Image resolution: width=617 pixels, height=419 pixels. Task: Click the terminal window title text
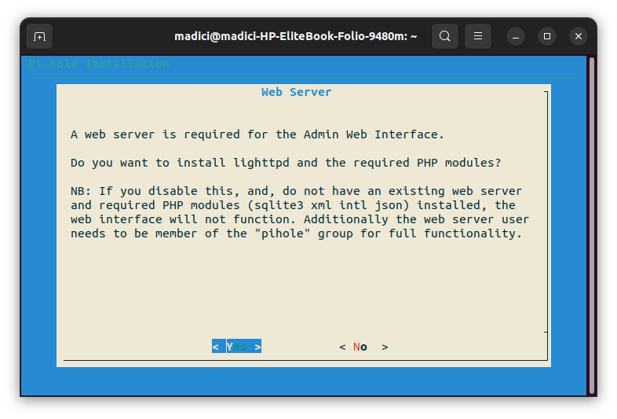point(295,36)
